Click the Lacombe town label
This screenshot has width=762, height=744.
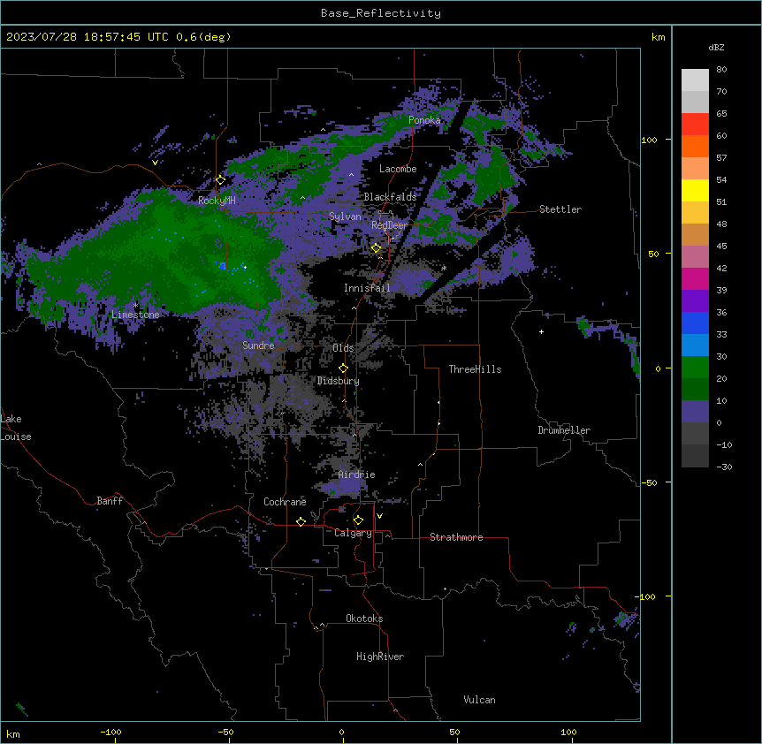(398, 169)
